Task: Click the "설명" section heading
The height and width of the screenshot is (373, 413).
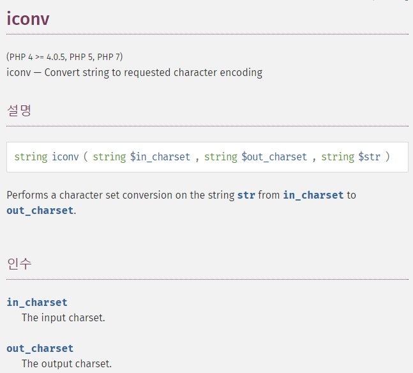Action: pyautogui.click(x=19, y=110)
